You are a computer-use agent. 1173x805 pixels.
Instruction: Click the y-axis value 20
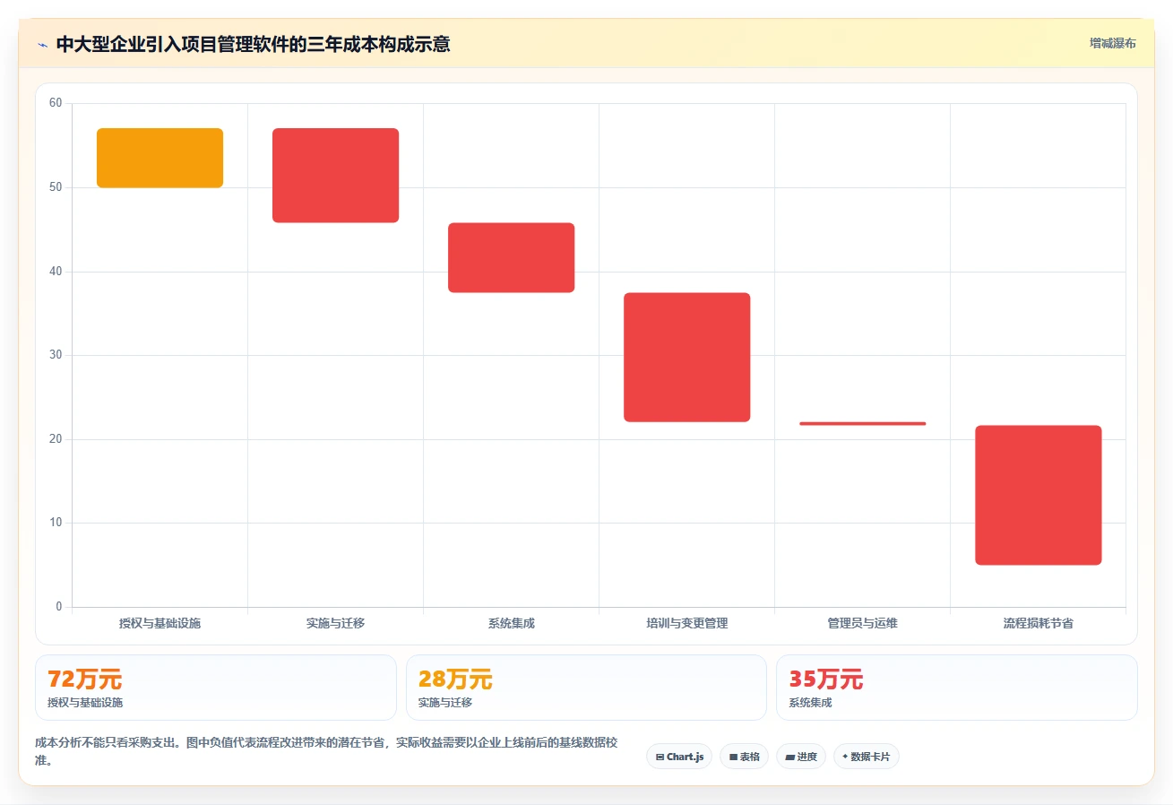[56, 439]
